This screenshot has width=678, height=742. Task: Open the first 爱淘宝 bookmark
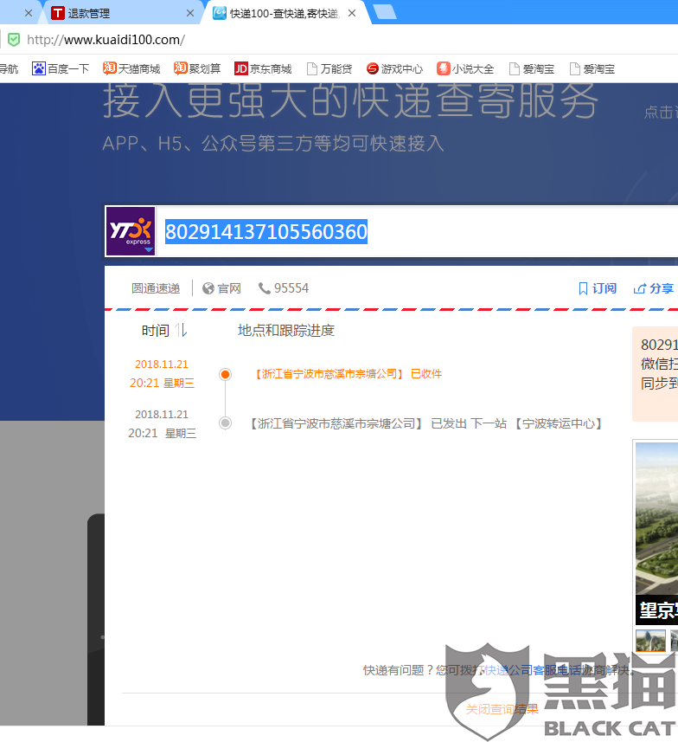(532, 69)
